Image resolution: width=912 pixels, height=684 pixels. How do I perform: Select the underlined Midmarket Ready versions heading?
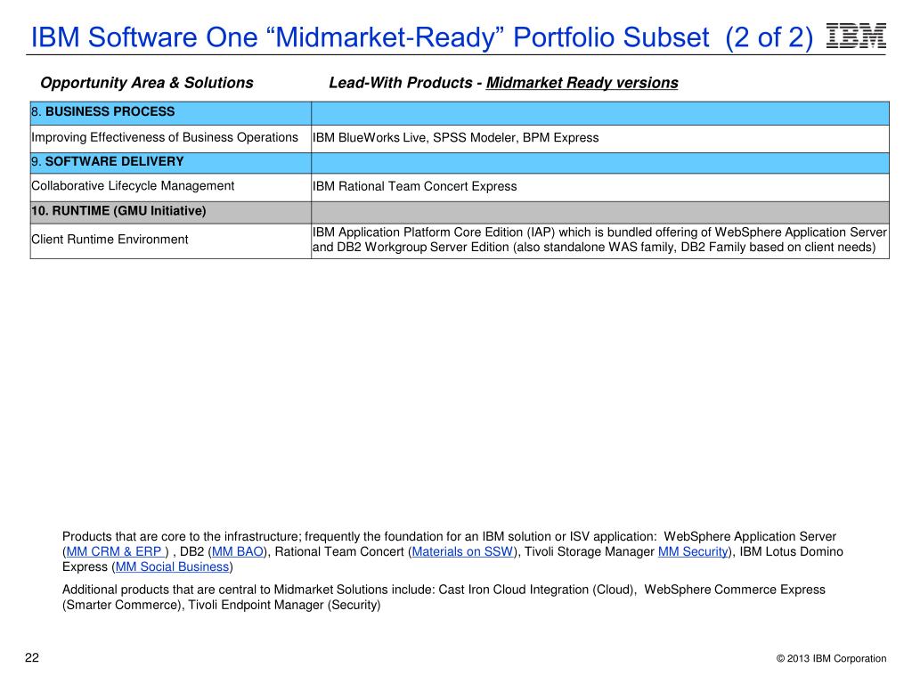tap(582, 83)
